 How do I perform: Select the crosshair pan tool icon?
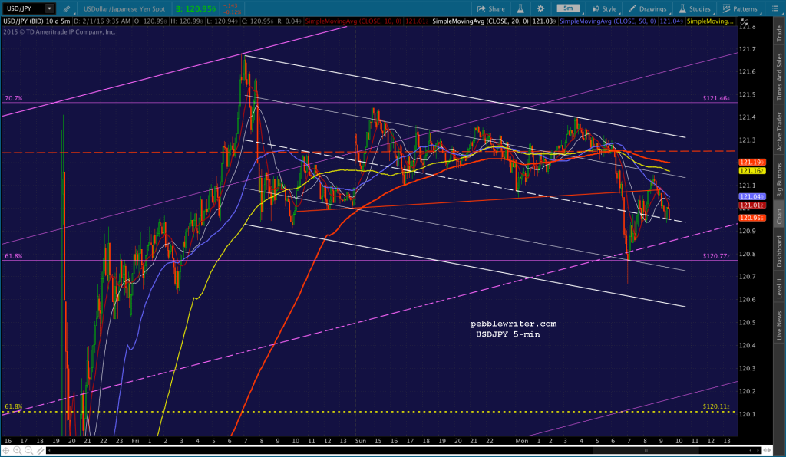[x=6, y=451]
